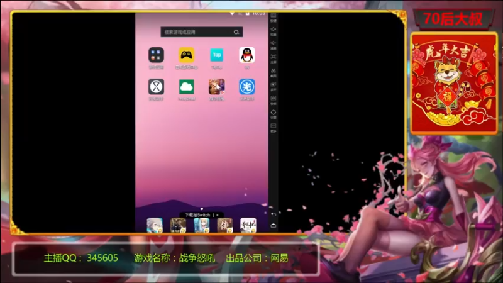Viewport: 503px width, 283px height.
Task: Open the grey hourglass-circle app icon
Action: 156,87
